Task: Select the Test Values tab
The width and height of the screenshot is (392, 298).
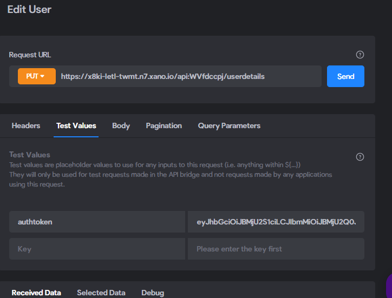Action: pyautogui.click(x=76, y=125)
